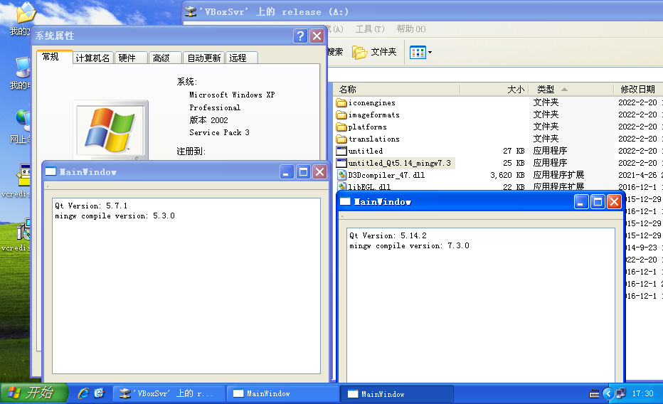Minimize the left MainWindow (Qt 5.7.1)
The height and width of the screenshot is (404, 663).
coord(287,172)
